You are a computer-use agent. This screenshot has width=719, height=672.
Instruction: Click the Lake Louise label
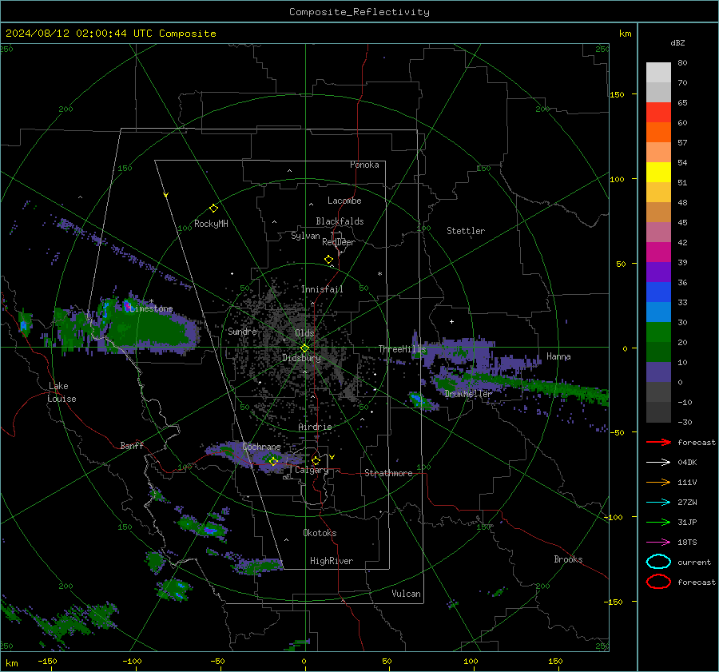point(62,392)
